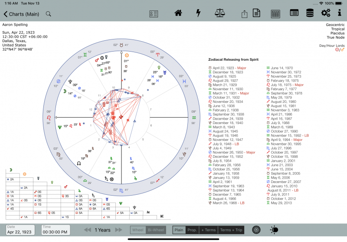Screen dimensions: 347x242
Task: Open the database stack icon
Action: pyautogui.click(x=310, y=13)
